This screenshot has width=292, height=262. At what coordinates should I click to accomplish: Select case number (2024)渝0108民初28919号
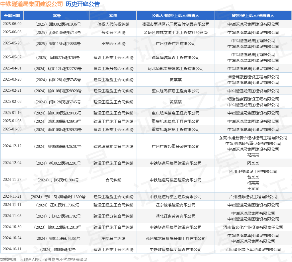pos(58,121)
